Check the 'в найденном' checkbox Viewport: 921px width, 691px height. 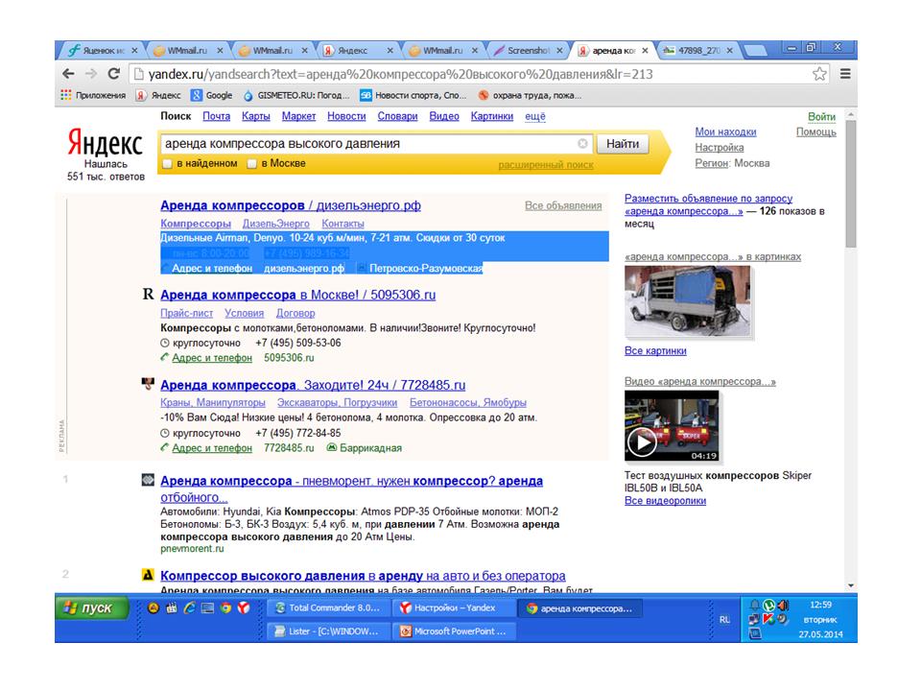(167, 164)
